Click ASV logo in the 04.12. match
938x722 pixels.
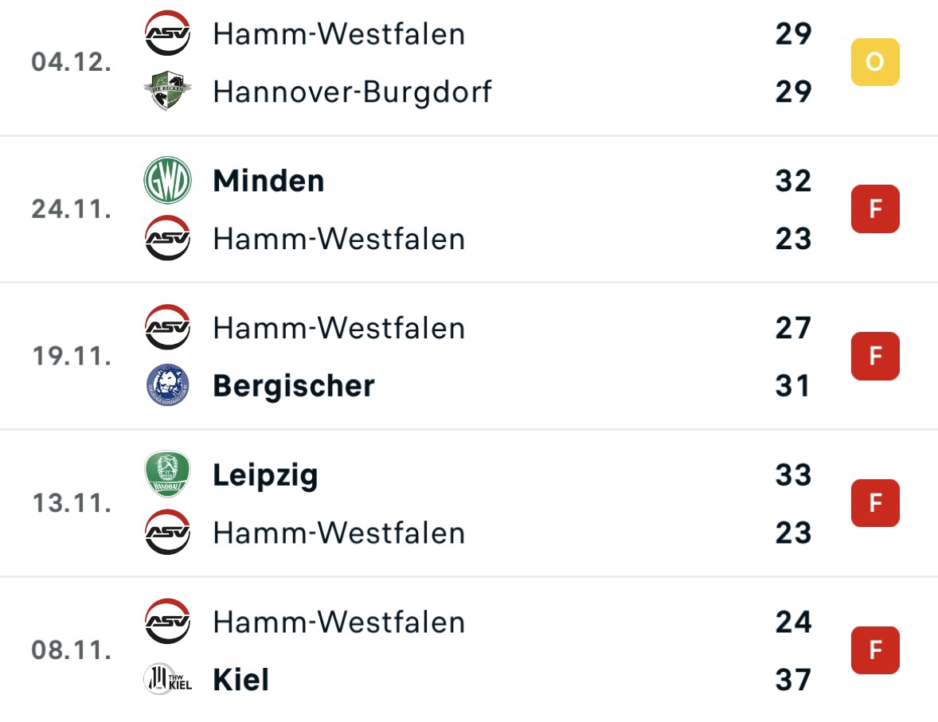click(x=167, y=33)
